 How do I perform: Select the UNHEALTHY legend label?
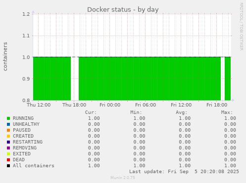click(x=26, y=124)
